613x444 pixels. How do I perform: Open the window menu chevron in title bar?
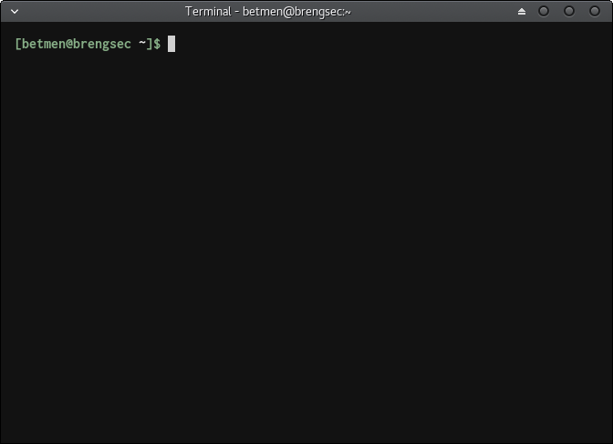15,11
